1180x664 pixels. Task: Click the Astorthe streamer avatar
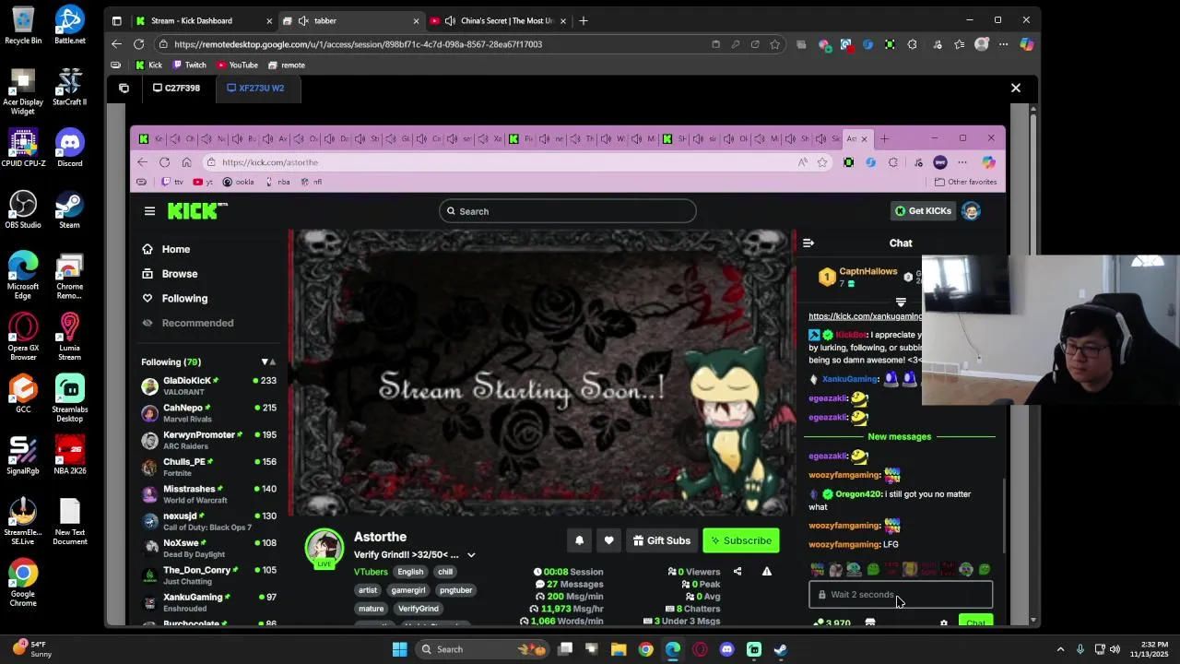pyautogui.click(x=324, y=548)
